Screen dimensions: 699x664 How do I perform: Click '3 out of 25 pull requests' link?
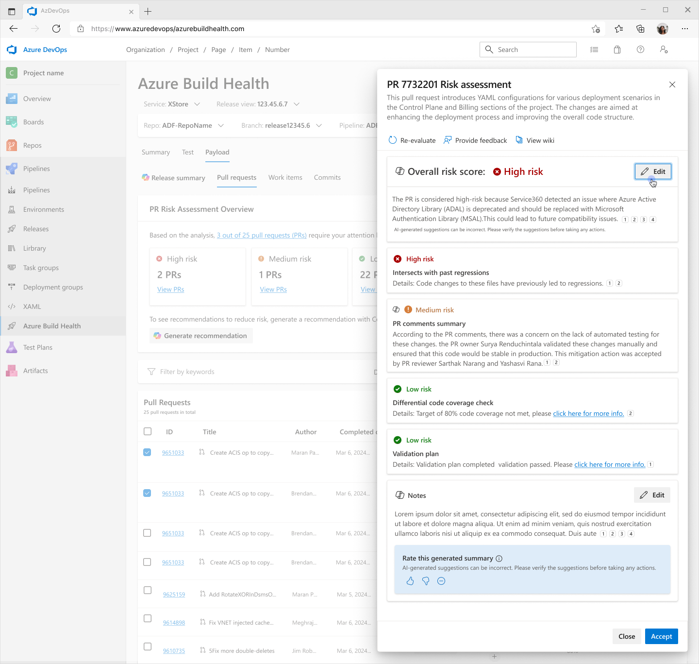coord(262,235)
